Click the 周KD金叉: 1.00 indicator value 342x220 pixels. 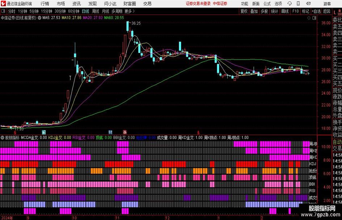pos(190,138)
